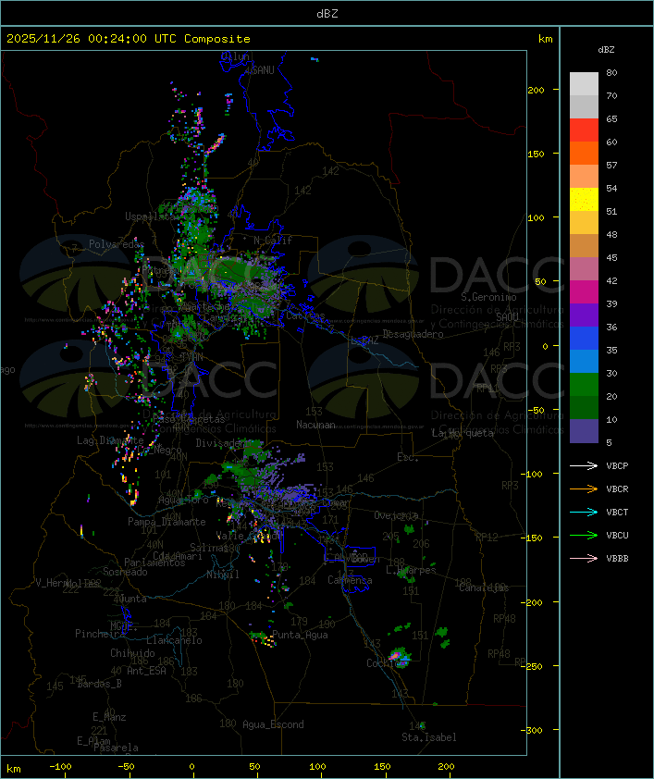Pick the light blue 30-35 dBZ swatch

(584, 362)
